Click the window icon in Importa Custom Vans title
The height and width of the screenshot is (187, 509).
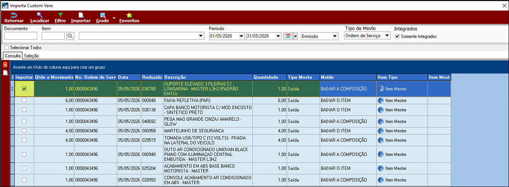click(5, 5)
